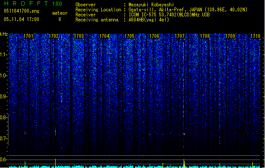The image size is (265, 168).
Task: Click the 1703 time marker
Action: (79, 36)
